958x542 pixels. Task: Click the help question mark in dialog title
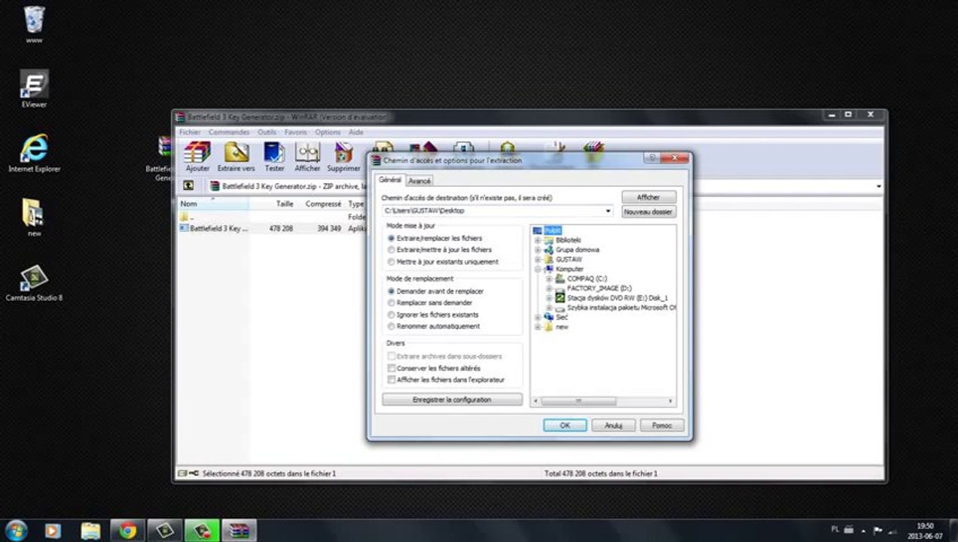(x=652, y=158)
